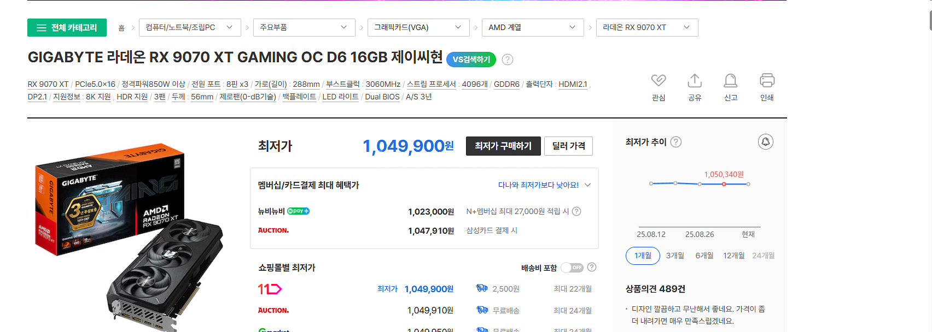Click the DP2.1 spec link
This screenshot has width=932, height=332.
(x=37, y=97)
